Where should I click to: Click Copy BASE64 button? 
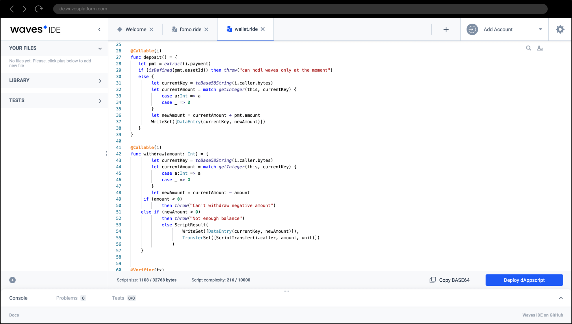click(x=450, y=280)
